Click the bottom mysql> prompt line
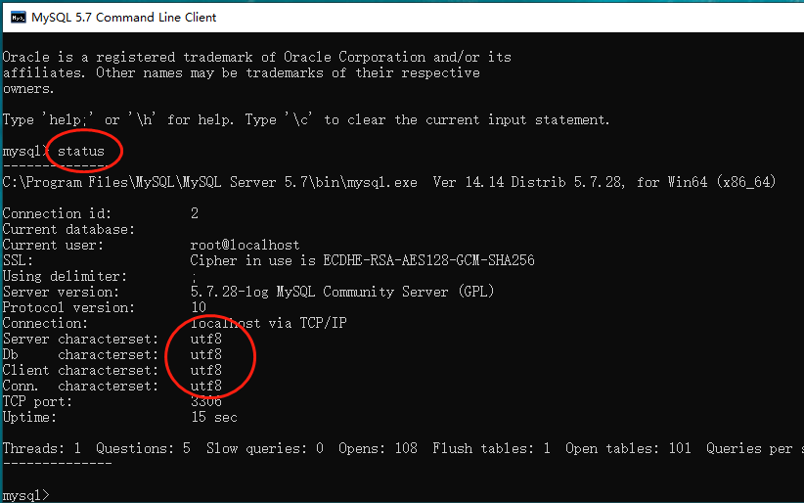The width and height of the screenshot is (804, 503). (x=25, y=495)
